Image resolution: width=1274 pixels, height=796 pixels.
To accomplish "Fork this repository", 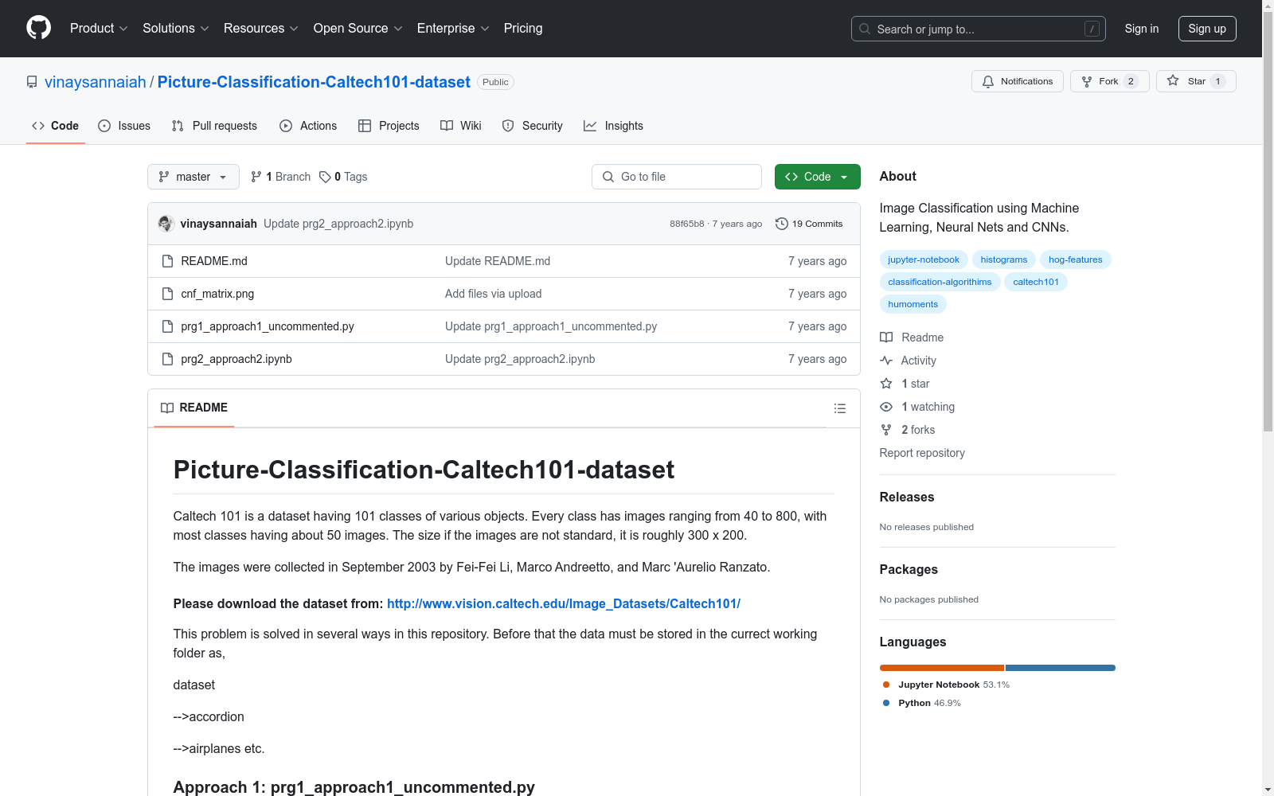I will click(1109, 81).
